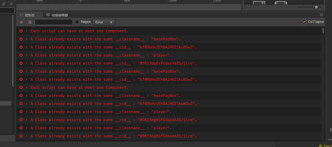Screen dimensions: 332x147
Task: Open the log file document icon
Action: pos(30,22)
